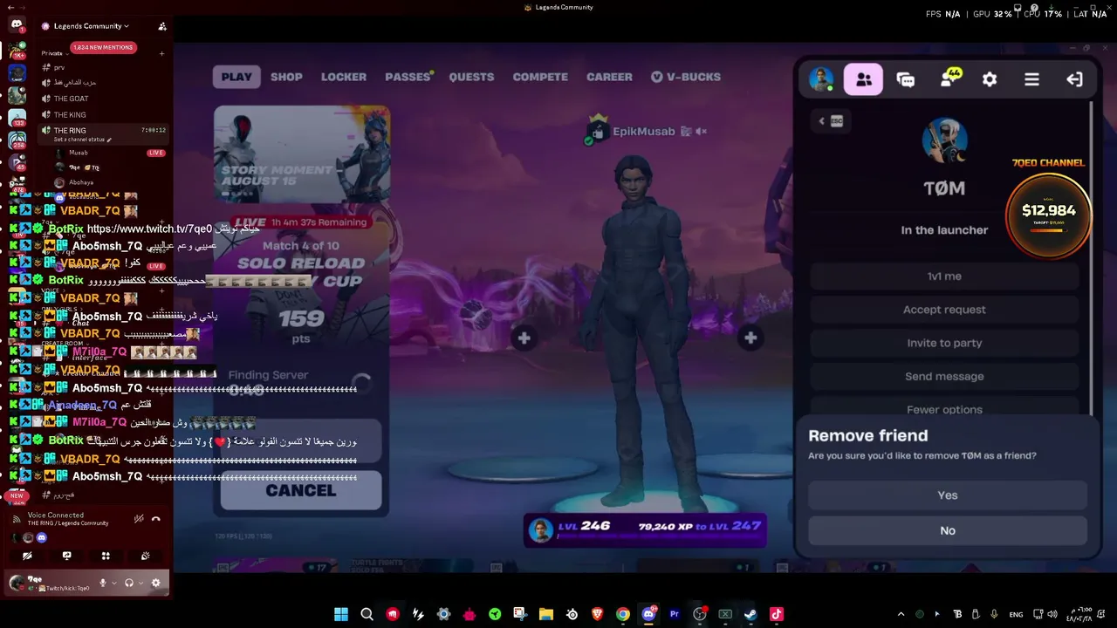This screenshot has width=1117, height=628.
Task: Click Invite to party for TØM
Action: pos(944,343)
